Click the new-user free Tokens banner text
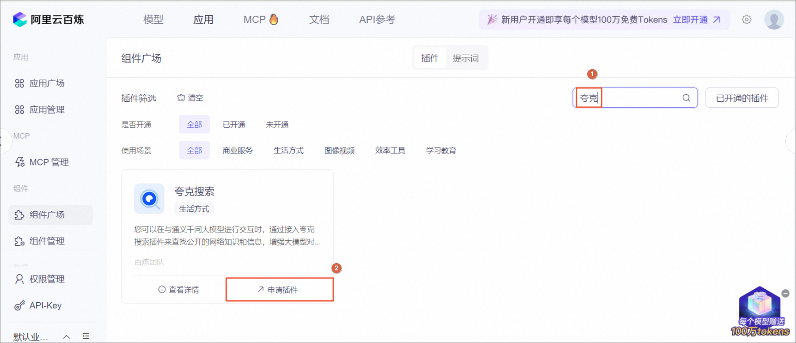This screenshot has width=796, height=343. coord(584,20)
